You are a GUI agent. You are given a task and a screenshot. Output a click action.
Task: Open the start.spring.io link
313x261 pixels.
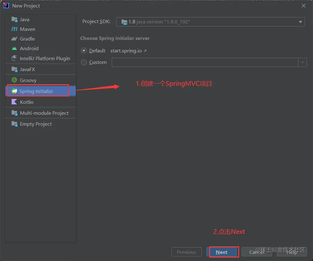click(x=126, y=51)
